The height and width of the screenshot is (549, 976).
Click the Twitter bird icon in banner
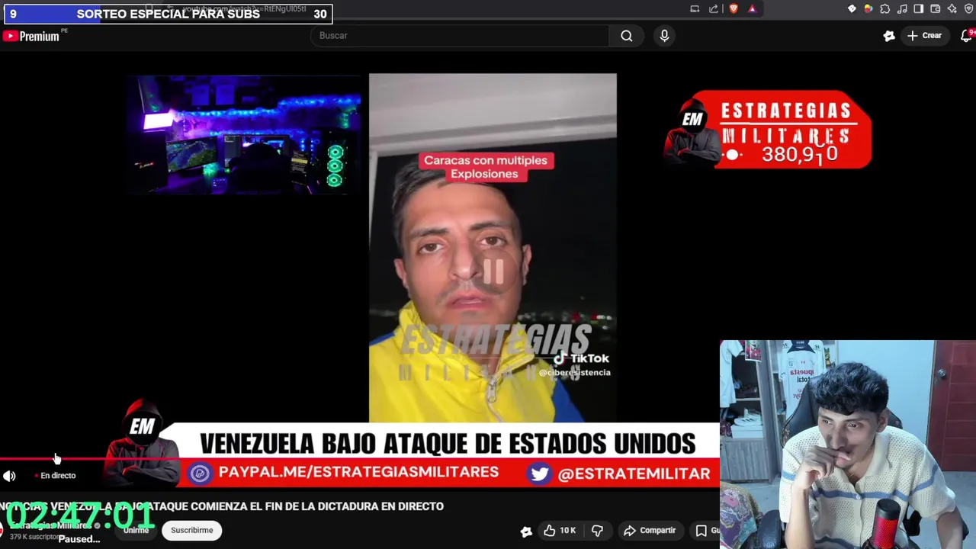tap(539, 474)
